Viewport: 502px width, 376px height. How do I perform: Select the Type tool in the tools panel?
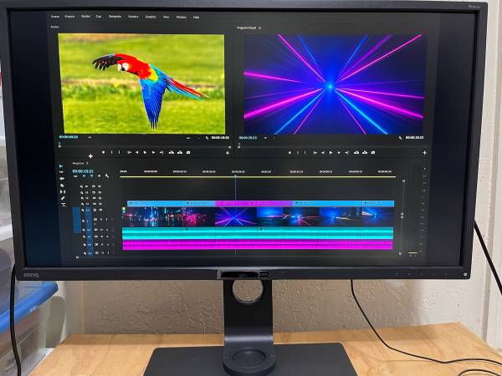[61, 205]
